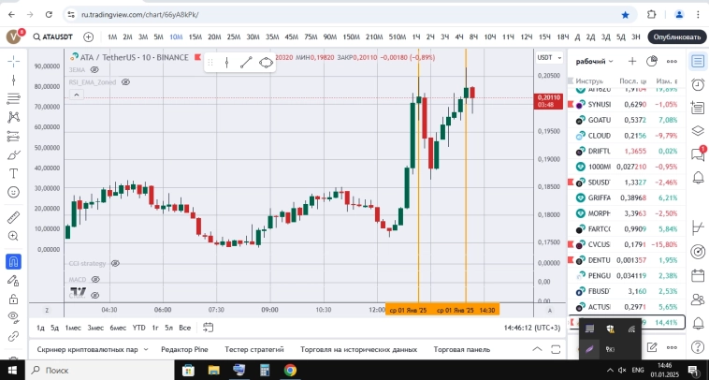This screenshot has width=709, height=380.
Task: Open the forecasting and measurement tools
Action: [x=14, y=136]
